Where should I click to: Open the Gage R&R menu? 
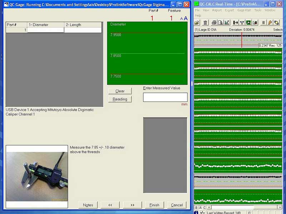(244, 10)
